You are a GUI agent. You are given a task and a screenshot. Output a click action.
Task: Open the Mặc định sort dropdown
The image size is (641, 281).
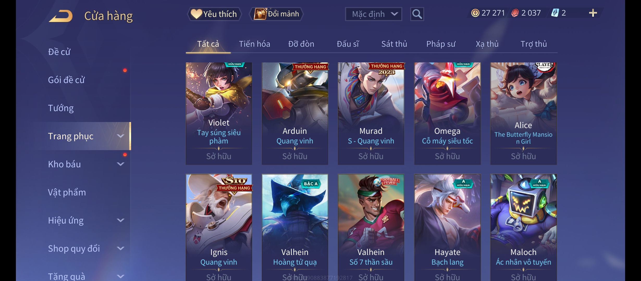[373, 14]
